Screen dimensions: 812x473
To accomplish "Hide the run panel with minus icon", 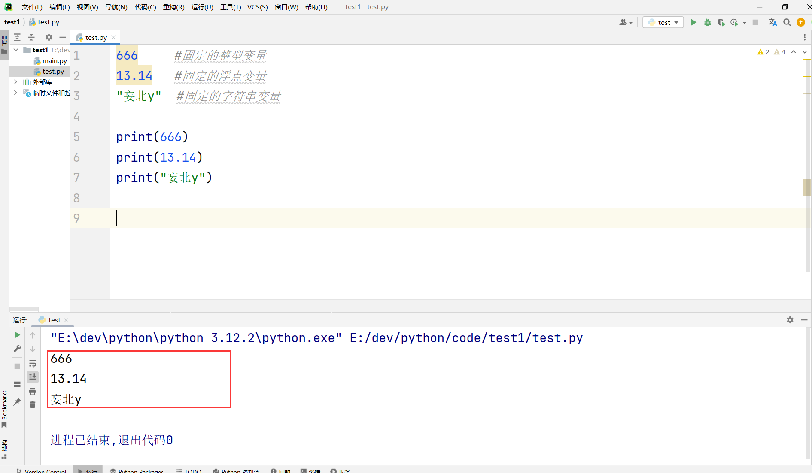I will 804,320.
